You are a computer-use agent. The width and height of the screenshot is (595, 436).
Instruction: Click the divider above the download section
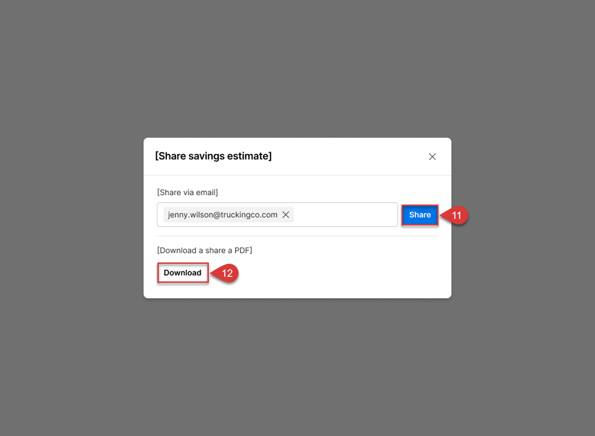point(297,236)
